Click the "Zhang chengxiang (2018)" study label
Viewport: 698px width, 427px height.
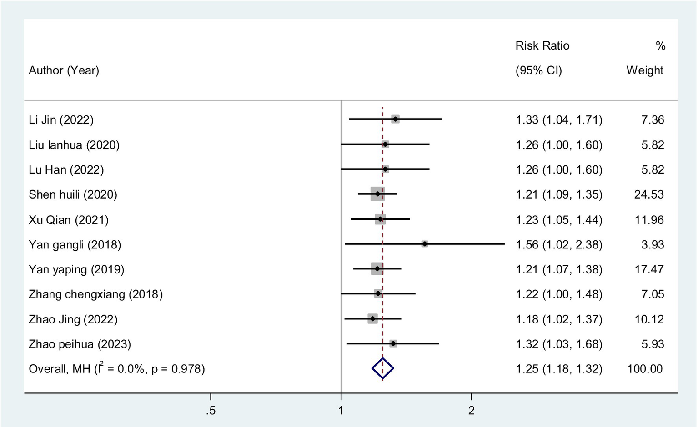tap(95, 294)
